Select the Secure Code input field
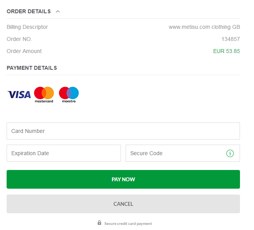Image resolution: width=254 pixels, height=230 pixels. [175, 153]
